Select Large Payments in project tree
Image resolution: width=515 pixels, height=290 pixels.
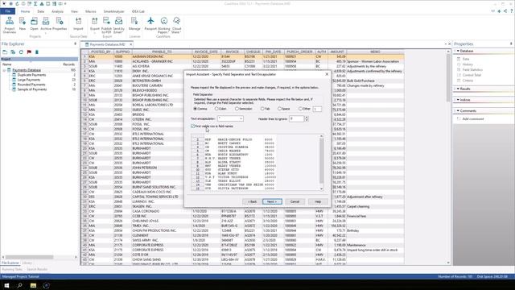(x=29, y=80)
